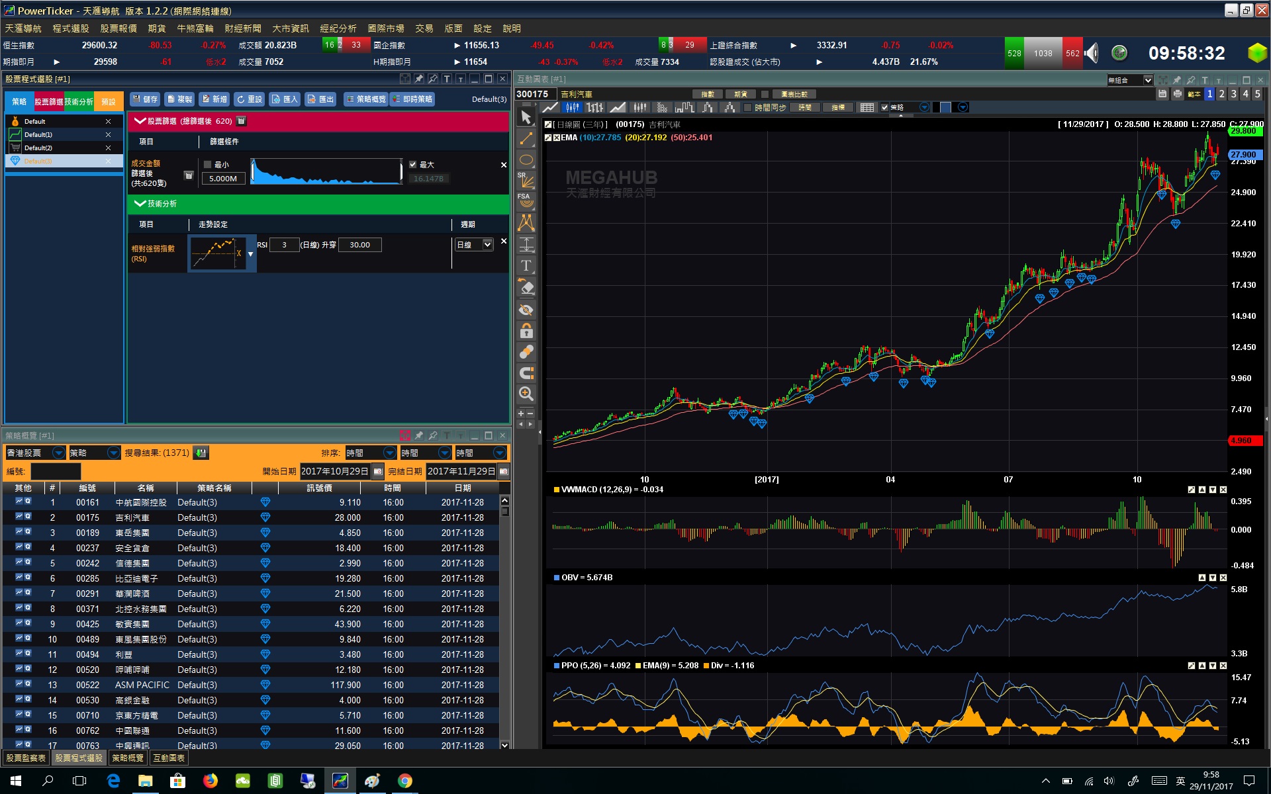Print the chart with the printer icon

pyautogui.click(x=1177, y=95)
